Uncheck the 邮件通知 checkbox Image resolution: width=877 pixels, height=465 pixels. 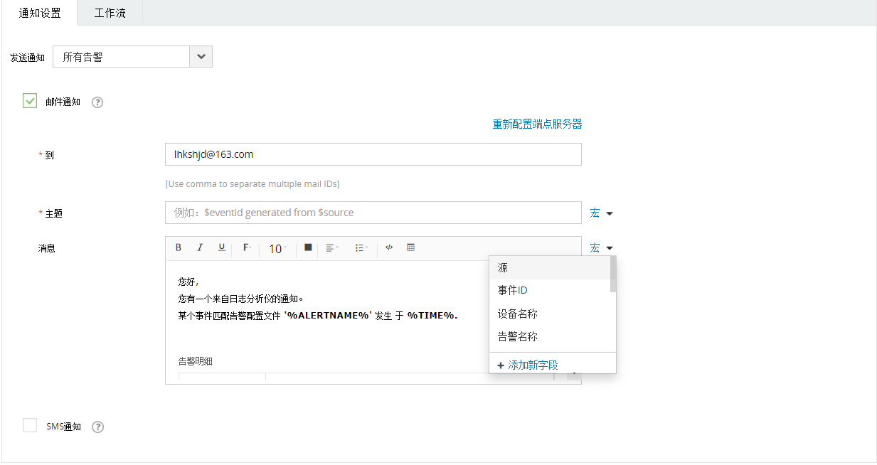pyautogui.click(x=30, y=101)
